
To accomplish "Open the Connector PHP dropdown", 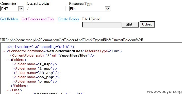I will coord(12,9).
